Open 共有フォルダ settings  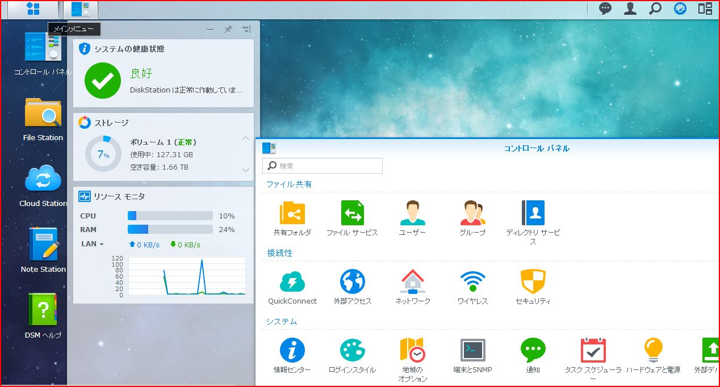(x=292, y=218)
